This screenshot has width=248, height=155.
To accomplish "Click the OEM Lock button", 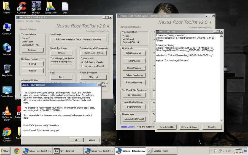I will (93, 77).
